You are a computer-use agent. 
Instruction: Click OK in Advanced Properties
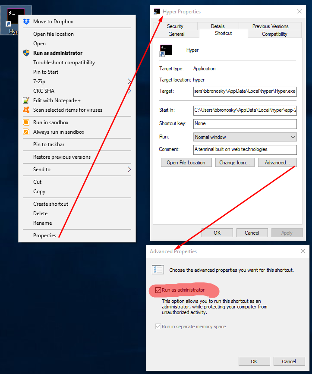[x=254, y=361]
